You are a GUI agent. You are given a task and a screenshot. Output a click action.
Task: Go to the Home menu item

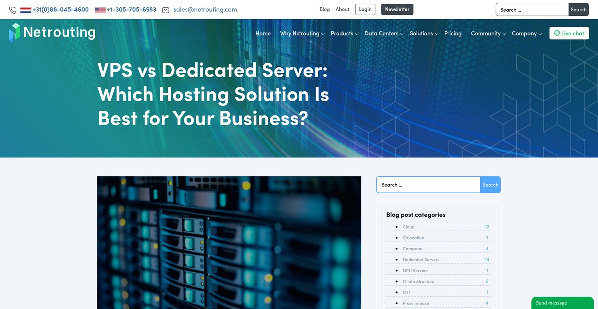263,33
